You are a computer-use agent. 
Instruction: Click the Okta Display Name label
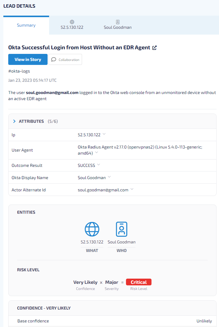point(30,178)
